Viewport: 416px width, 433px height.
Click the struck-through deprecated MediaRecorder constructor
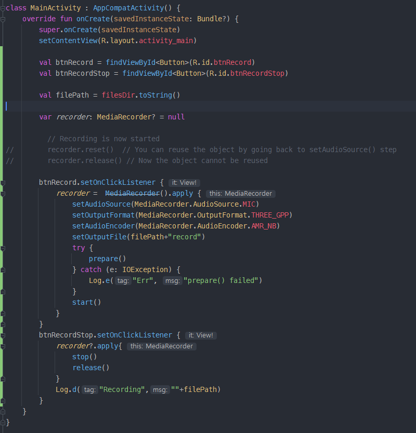(x=133, y=193)
